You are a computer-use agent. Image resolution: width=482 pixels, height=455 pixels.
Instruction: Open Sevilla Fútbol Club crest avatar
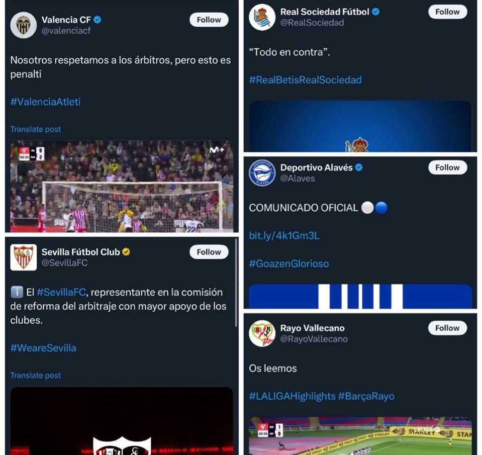23,257
